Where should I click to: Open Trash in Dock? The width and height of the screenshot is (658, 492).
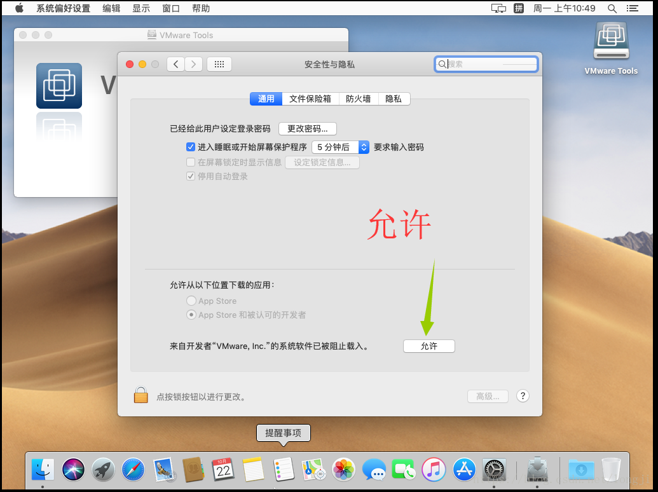611,469
